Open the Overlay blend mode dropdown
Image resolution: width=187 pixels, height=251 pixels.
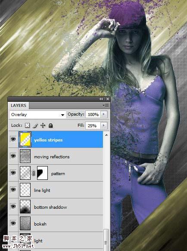pyautogui.click(x=38, y=115)
